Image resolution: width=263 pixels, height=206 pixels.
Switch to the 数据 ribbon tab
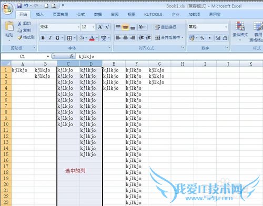click(98, 15)
